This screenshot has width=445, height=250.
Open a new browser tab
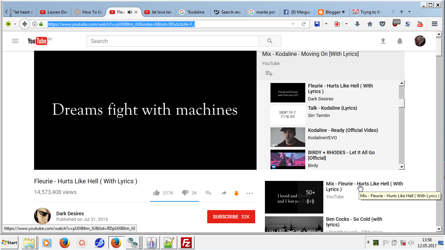coord(402,12)
